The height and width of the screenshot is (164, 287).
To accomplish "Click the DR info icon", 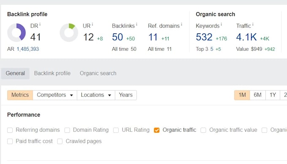I will click(40, 25).
